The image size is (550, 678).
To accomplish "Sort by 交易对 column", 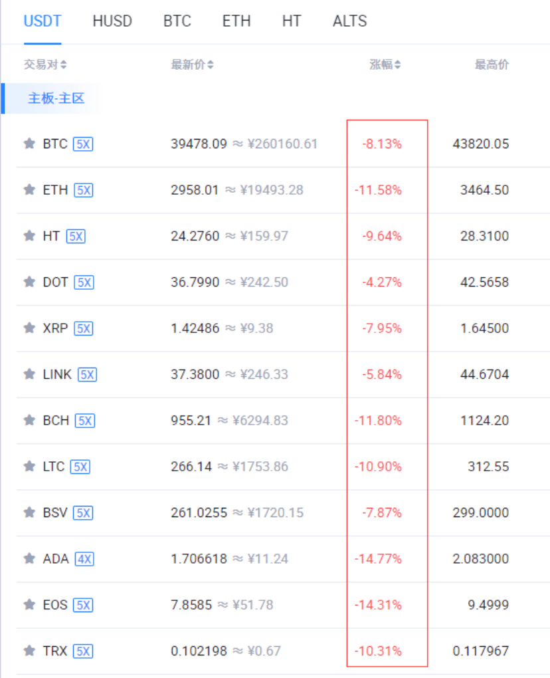I will (x=45, y=65).
